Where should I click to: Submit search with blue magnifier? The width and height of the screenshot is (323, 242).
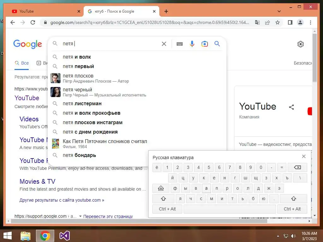217,43
